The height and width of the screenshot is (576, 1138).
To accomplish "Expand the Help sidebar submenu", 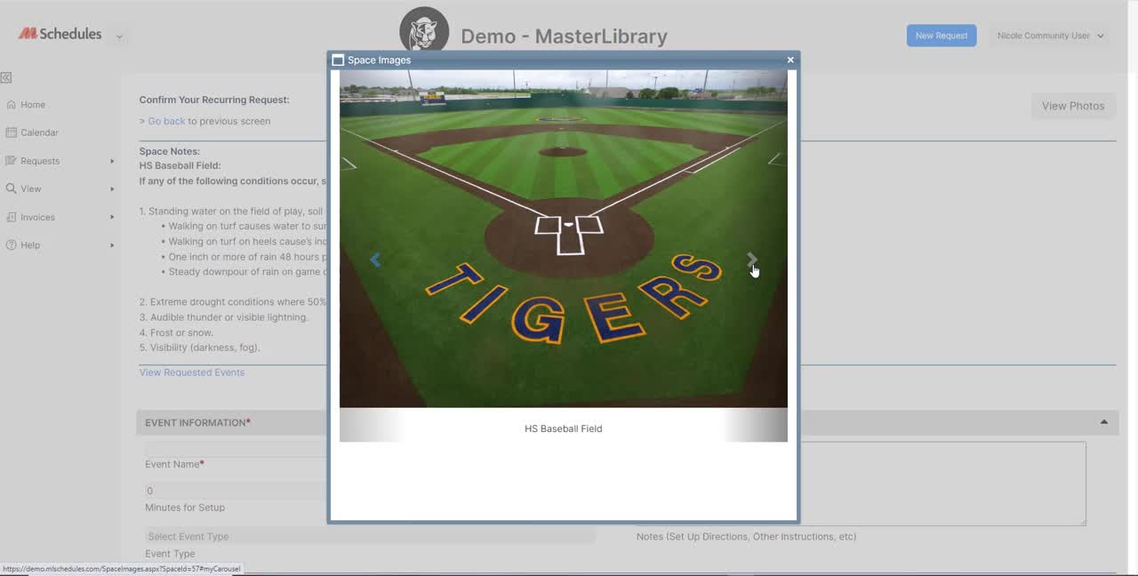I will pos(112,245).
